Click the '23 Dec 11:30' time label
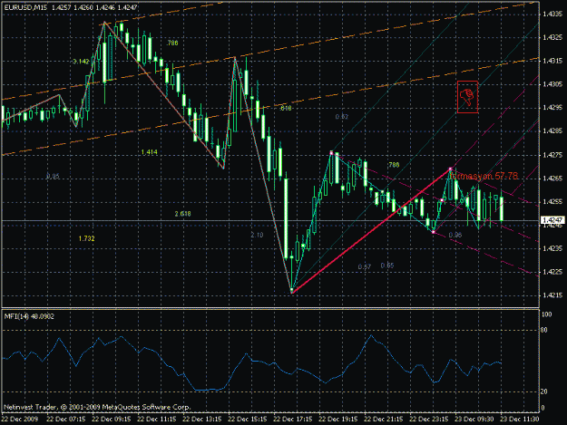This screenshot has width=567, height=425. coord(519,420)
